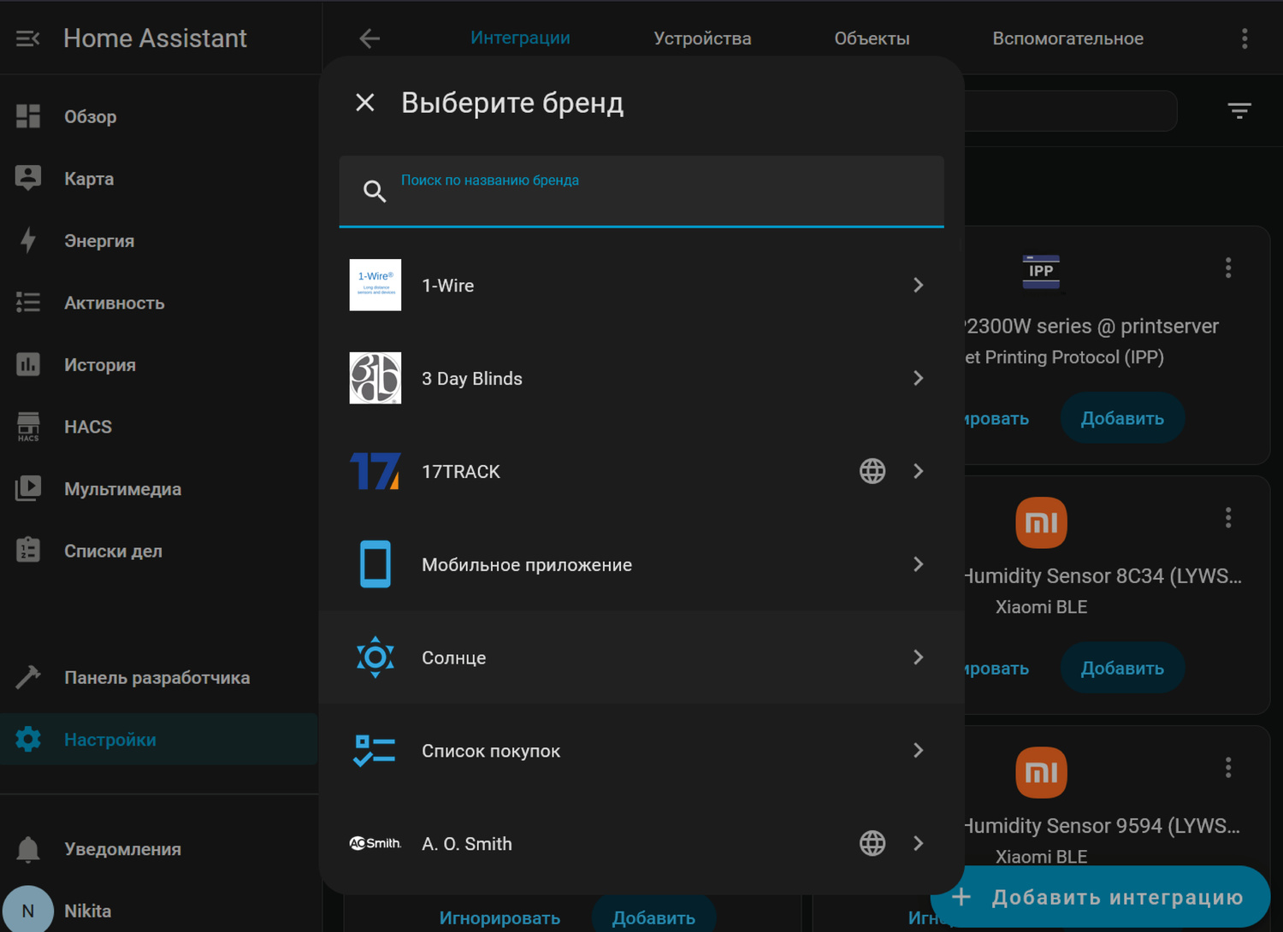This screenshot has width=1283, height=932.
Task: Select the Карта sidebar icon
Action: (28, 178)
